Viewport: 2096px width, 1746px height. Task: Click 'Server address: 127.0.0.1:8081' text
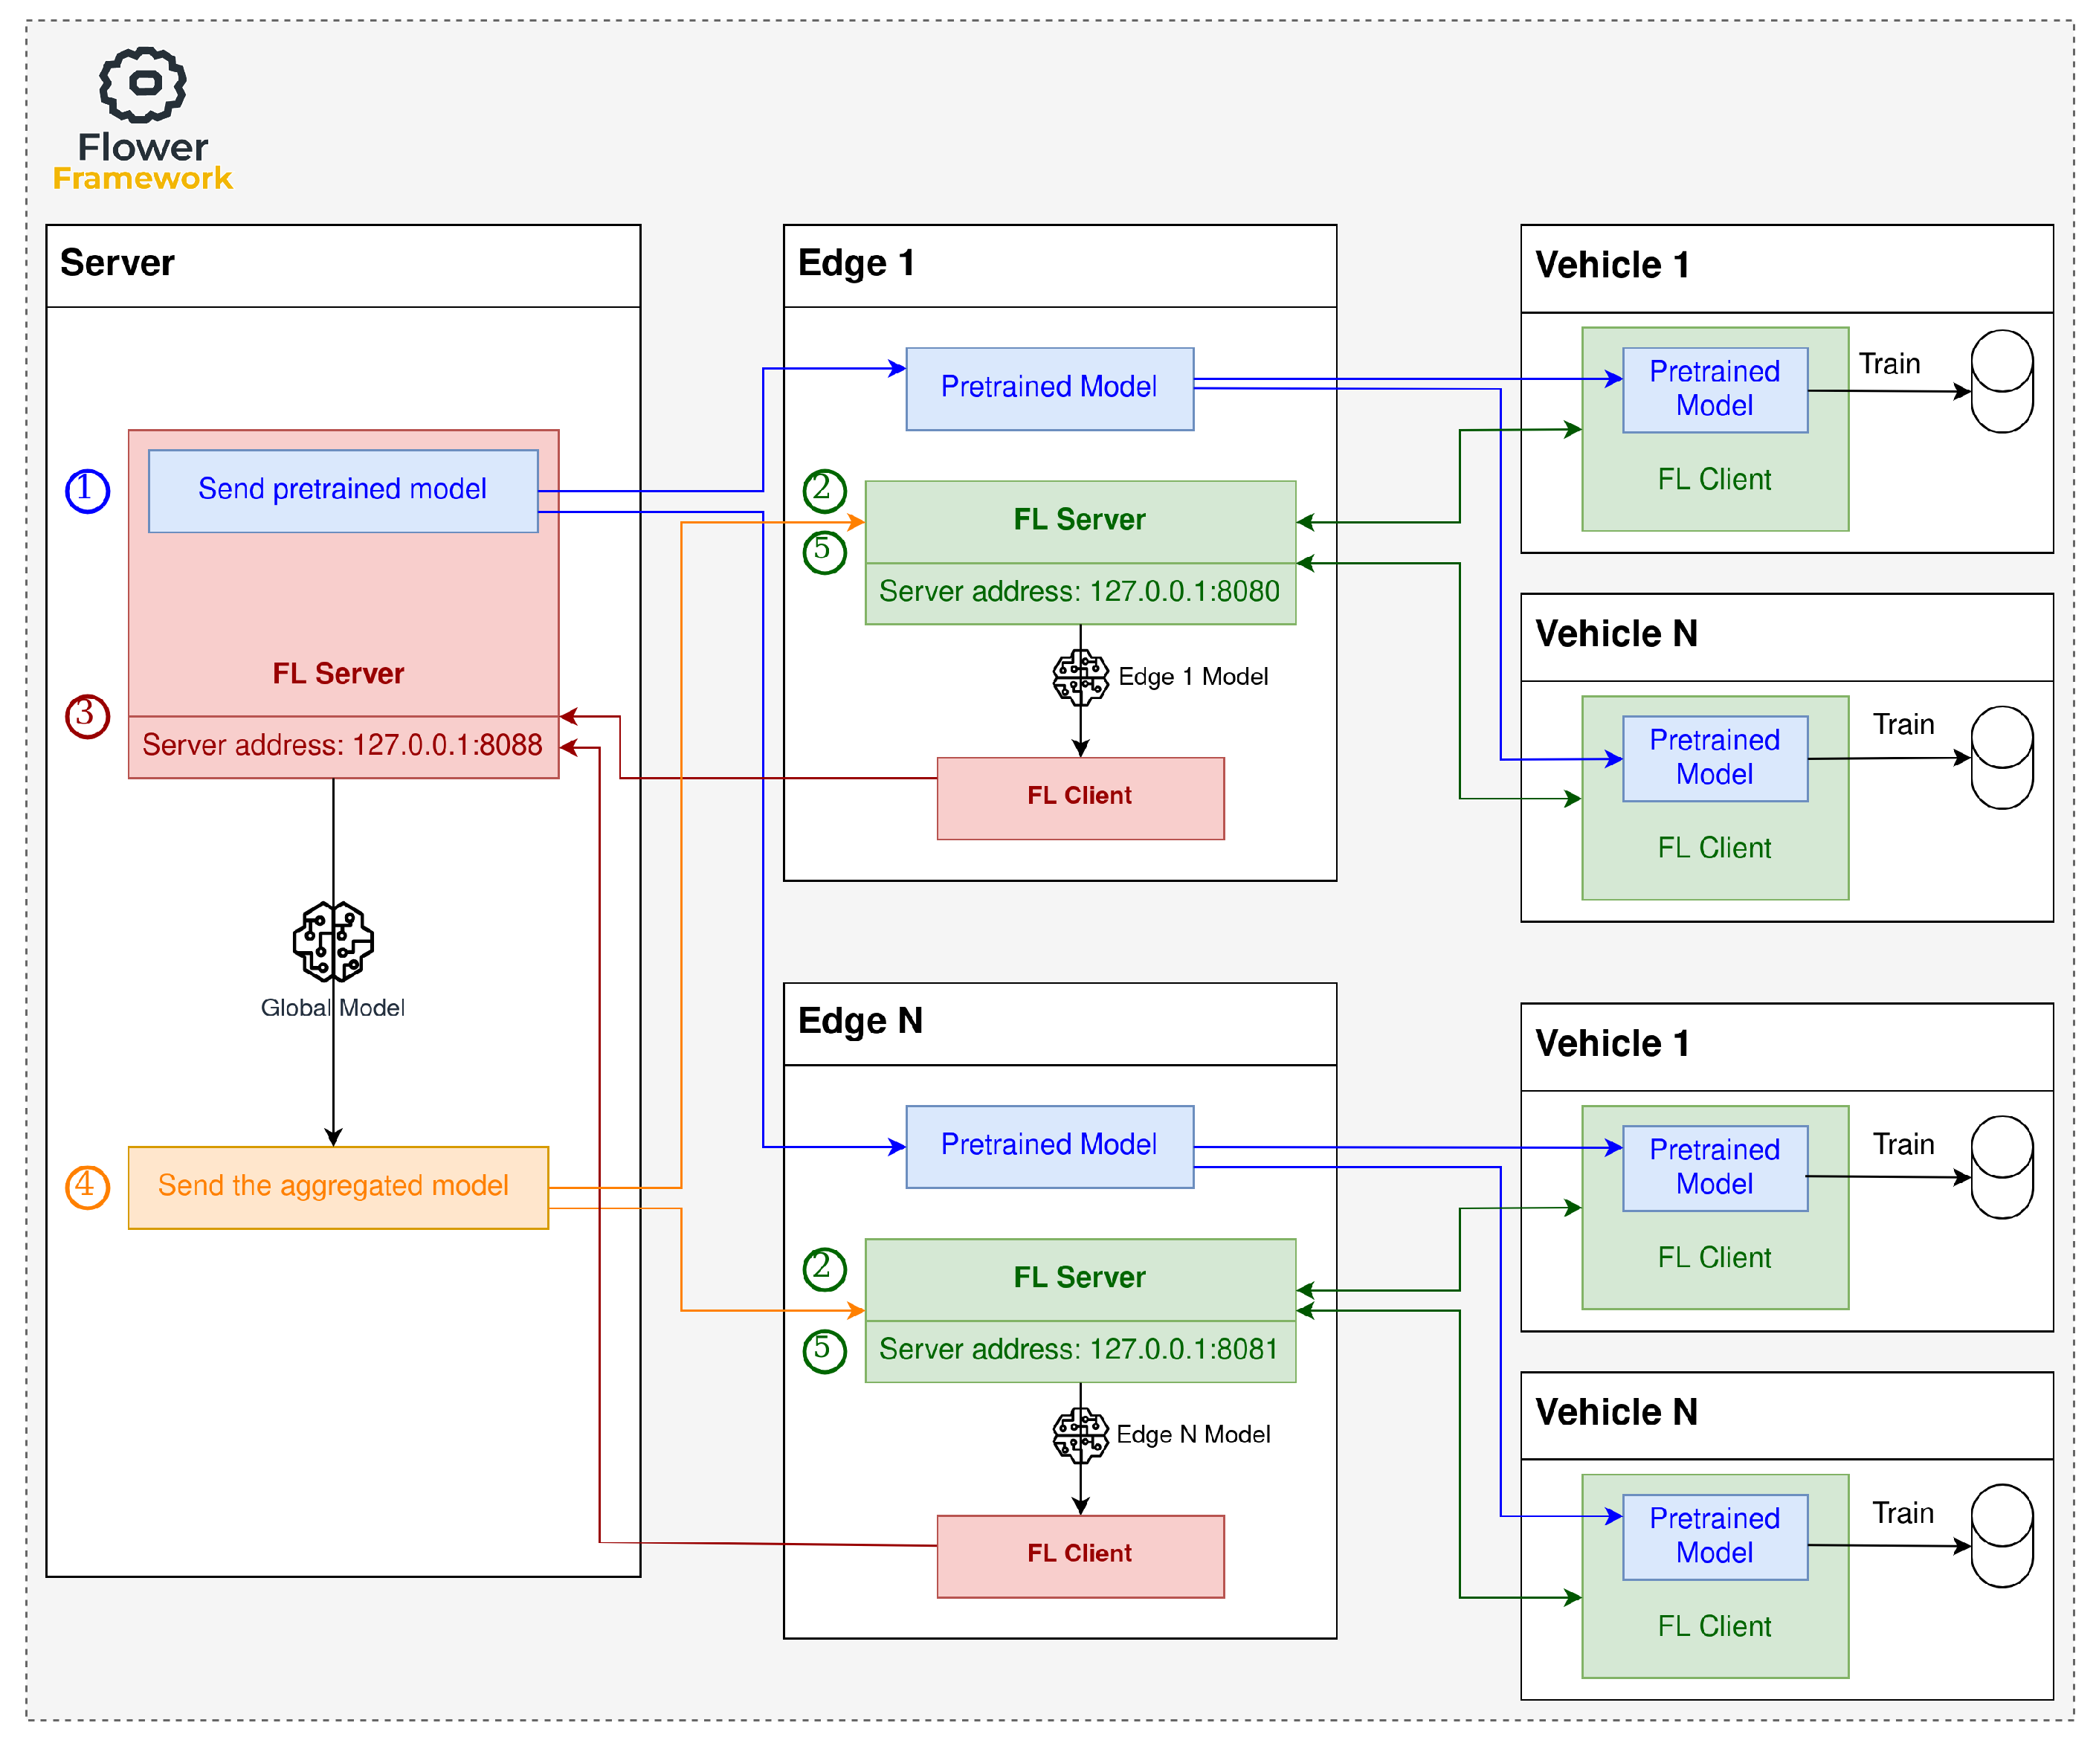1079,1350
